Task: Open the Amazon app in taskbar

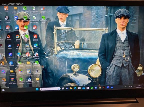Action: [x=88, y=88]
